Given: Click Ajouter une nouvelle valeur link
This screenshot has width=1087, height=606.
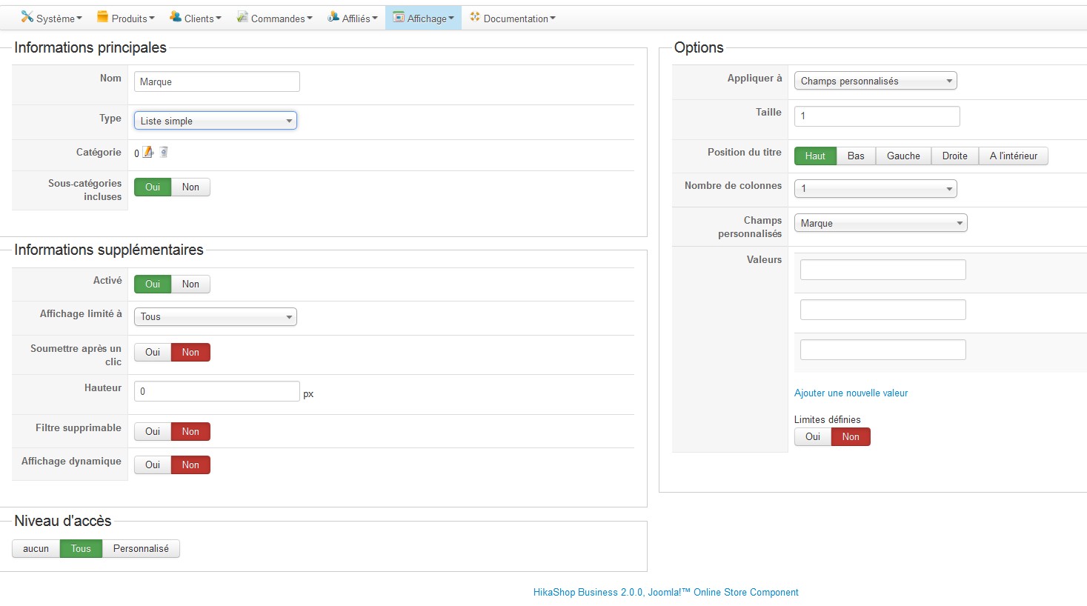Looking at the screenshot, I should coord(851,393).
